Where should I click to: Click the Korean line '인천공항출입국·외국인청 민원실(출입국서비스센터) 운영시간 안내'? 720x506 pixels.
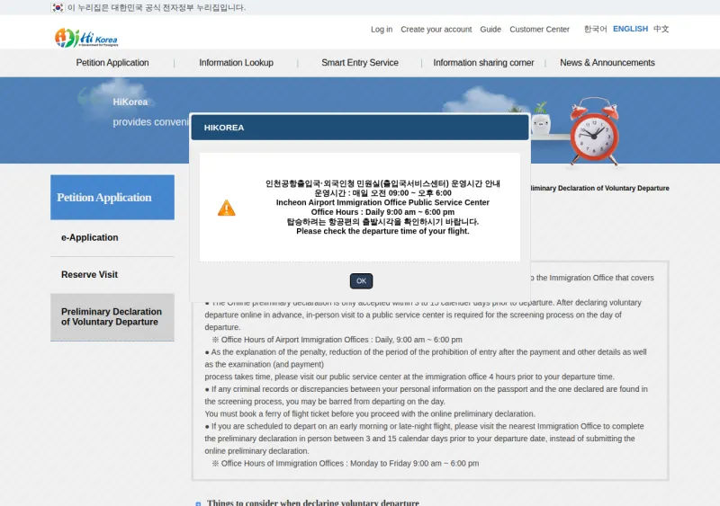pyautogui.click(x=382, y=183)
